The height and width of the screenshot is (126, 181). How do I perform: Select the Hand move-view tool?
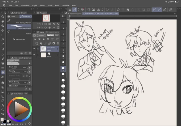(x=3, y=21)
